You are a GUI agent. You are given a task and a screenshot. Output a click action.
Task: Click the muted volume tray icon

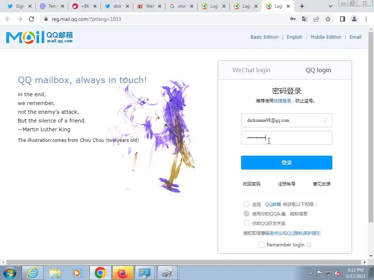coord(337,273)
